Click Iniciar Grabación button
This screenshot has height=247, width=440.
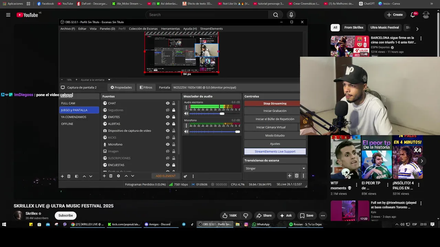(275, 111)
